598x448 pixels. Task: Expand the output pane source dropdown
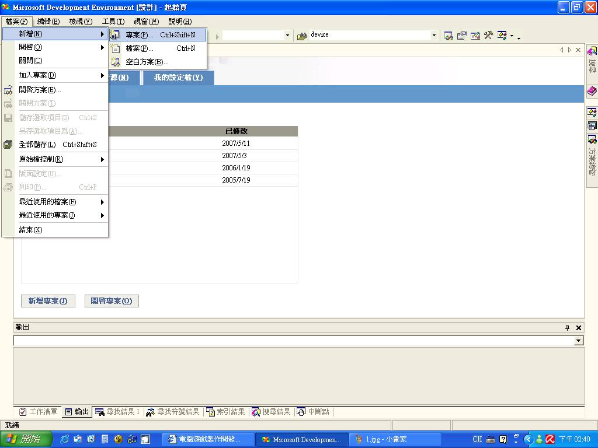pos(579,341)
